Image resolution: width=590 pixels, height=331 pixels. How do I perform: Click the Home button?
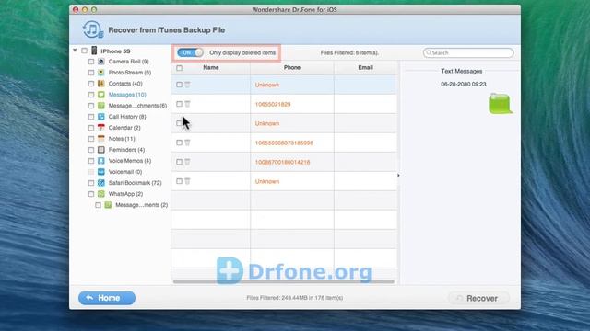pyautogui.click(x=107, y=298)
